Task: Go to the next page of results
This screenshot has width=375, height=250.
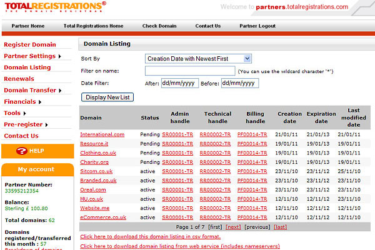Action: coord(233,226)
